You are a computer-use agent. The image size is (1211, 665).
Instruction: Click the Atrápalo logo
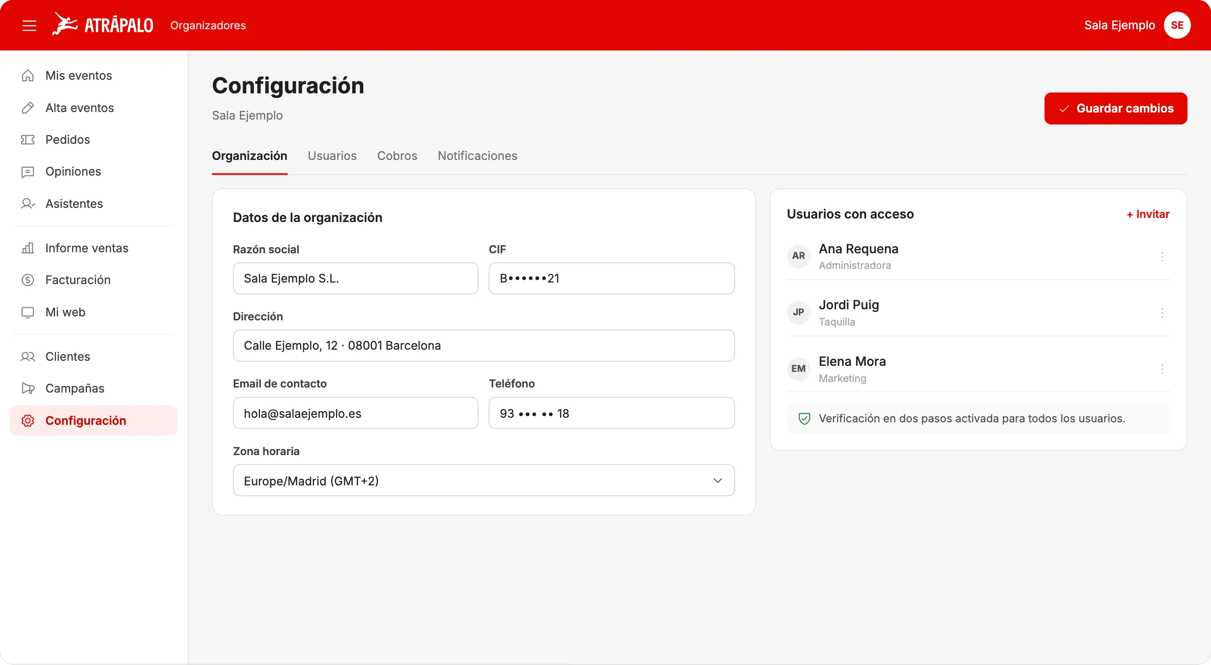102,25
